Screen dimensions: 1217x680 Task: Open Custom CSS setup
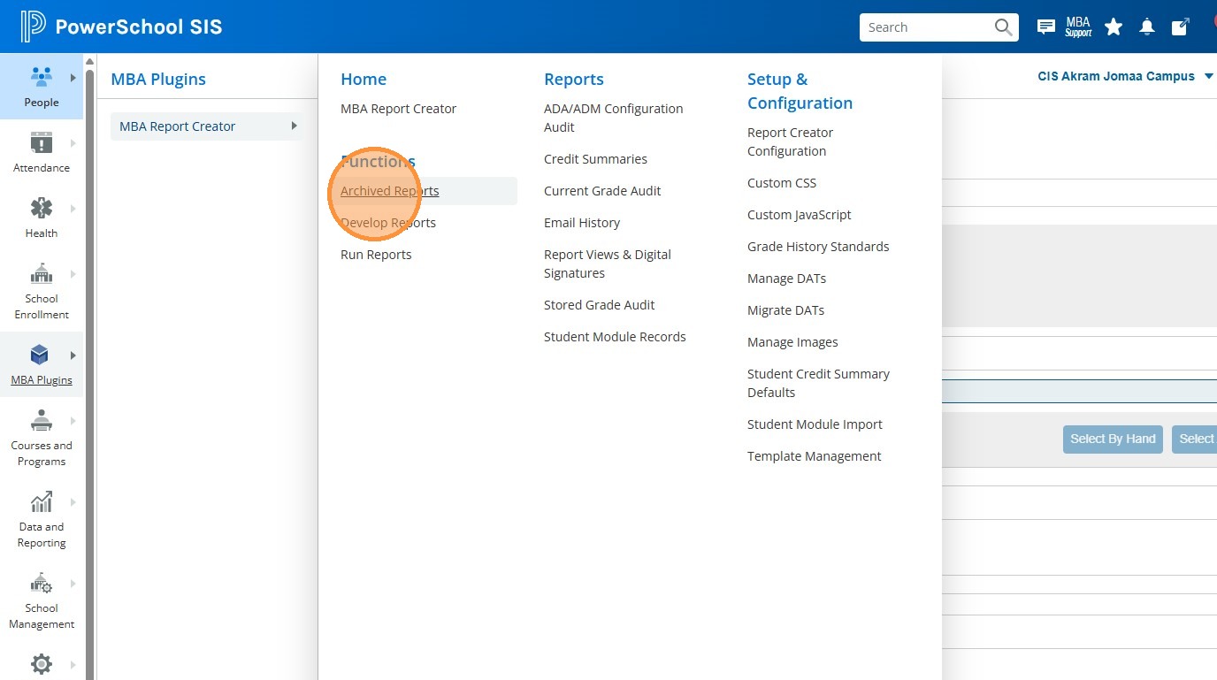782,183
